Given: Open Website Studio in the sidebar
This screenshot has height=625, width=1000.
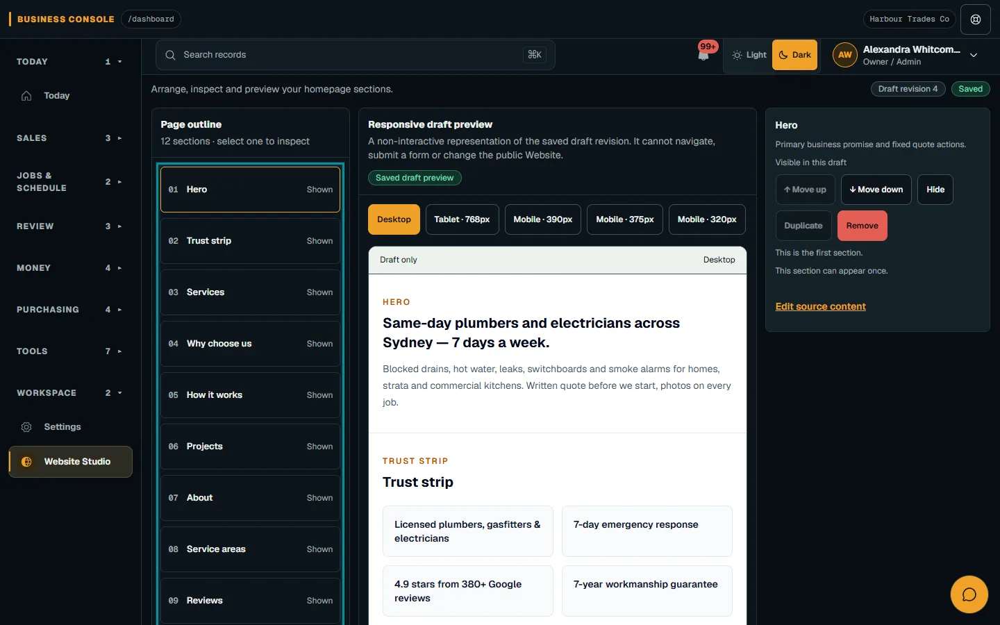Looking at the screenshot, I should click(x=70, y=462).
